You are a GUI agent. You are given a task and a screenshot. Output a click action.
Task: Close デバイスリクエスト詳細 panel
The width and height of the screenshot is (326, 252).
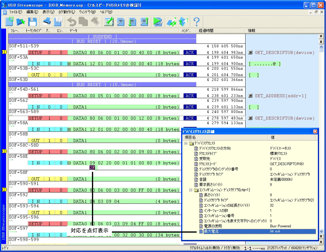(315, 131)
